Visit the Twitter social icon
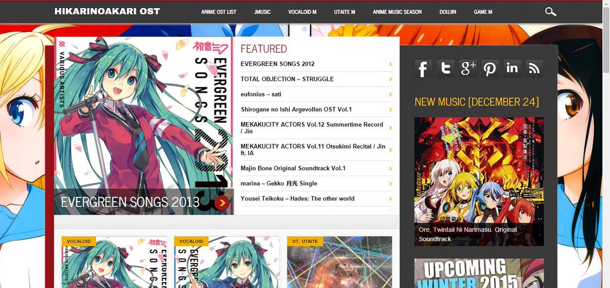Viewport: 610px width, 288px height. pos(445,68)
